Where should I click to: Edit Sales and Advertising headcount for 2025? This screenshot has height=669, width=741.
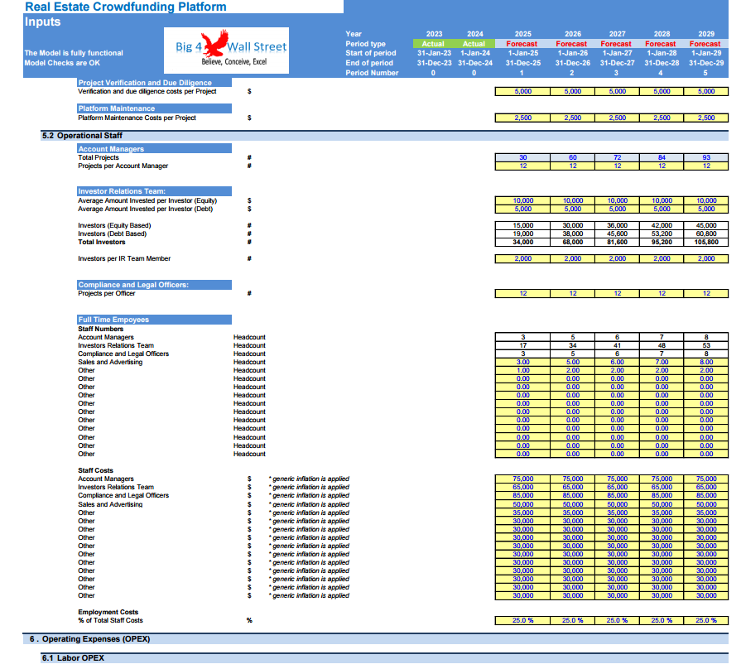522,363
